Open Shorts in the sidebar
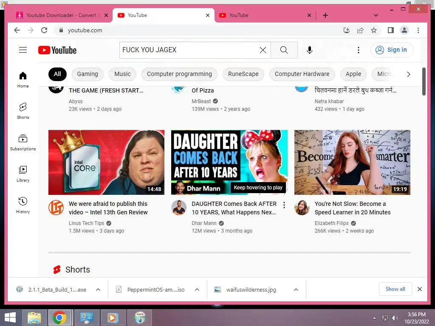435x326 pixels. tap(23, 111)
